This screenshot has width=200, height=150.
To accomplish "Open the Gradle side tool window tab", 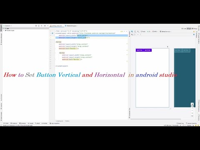I will point(199,28).
